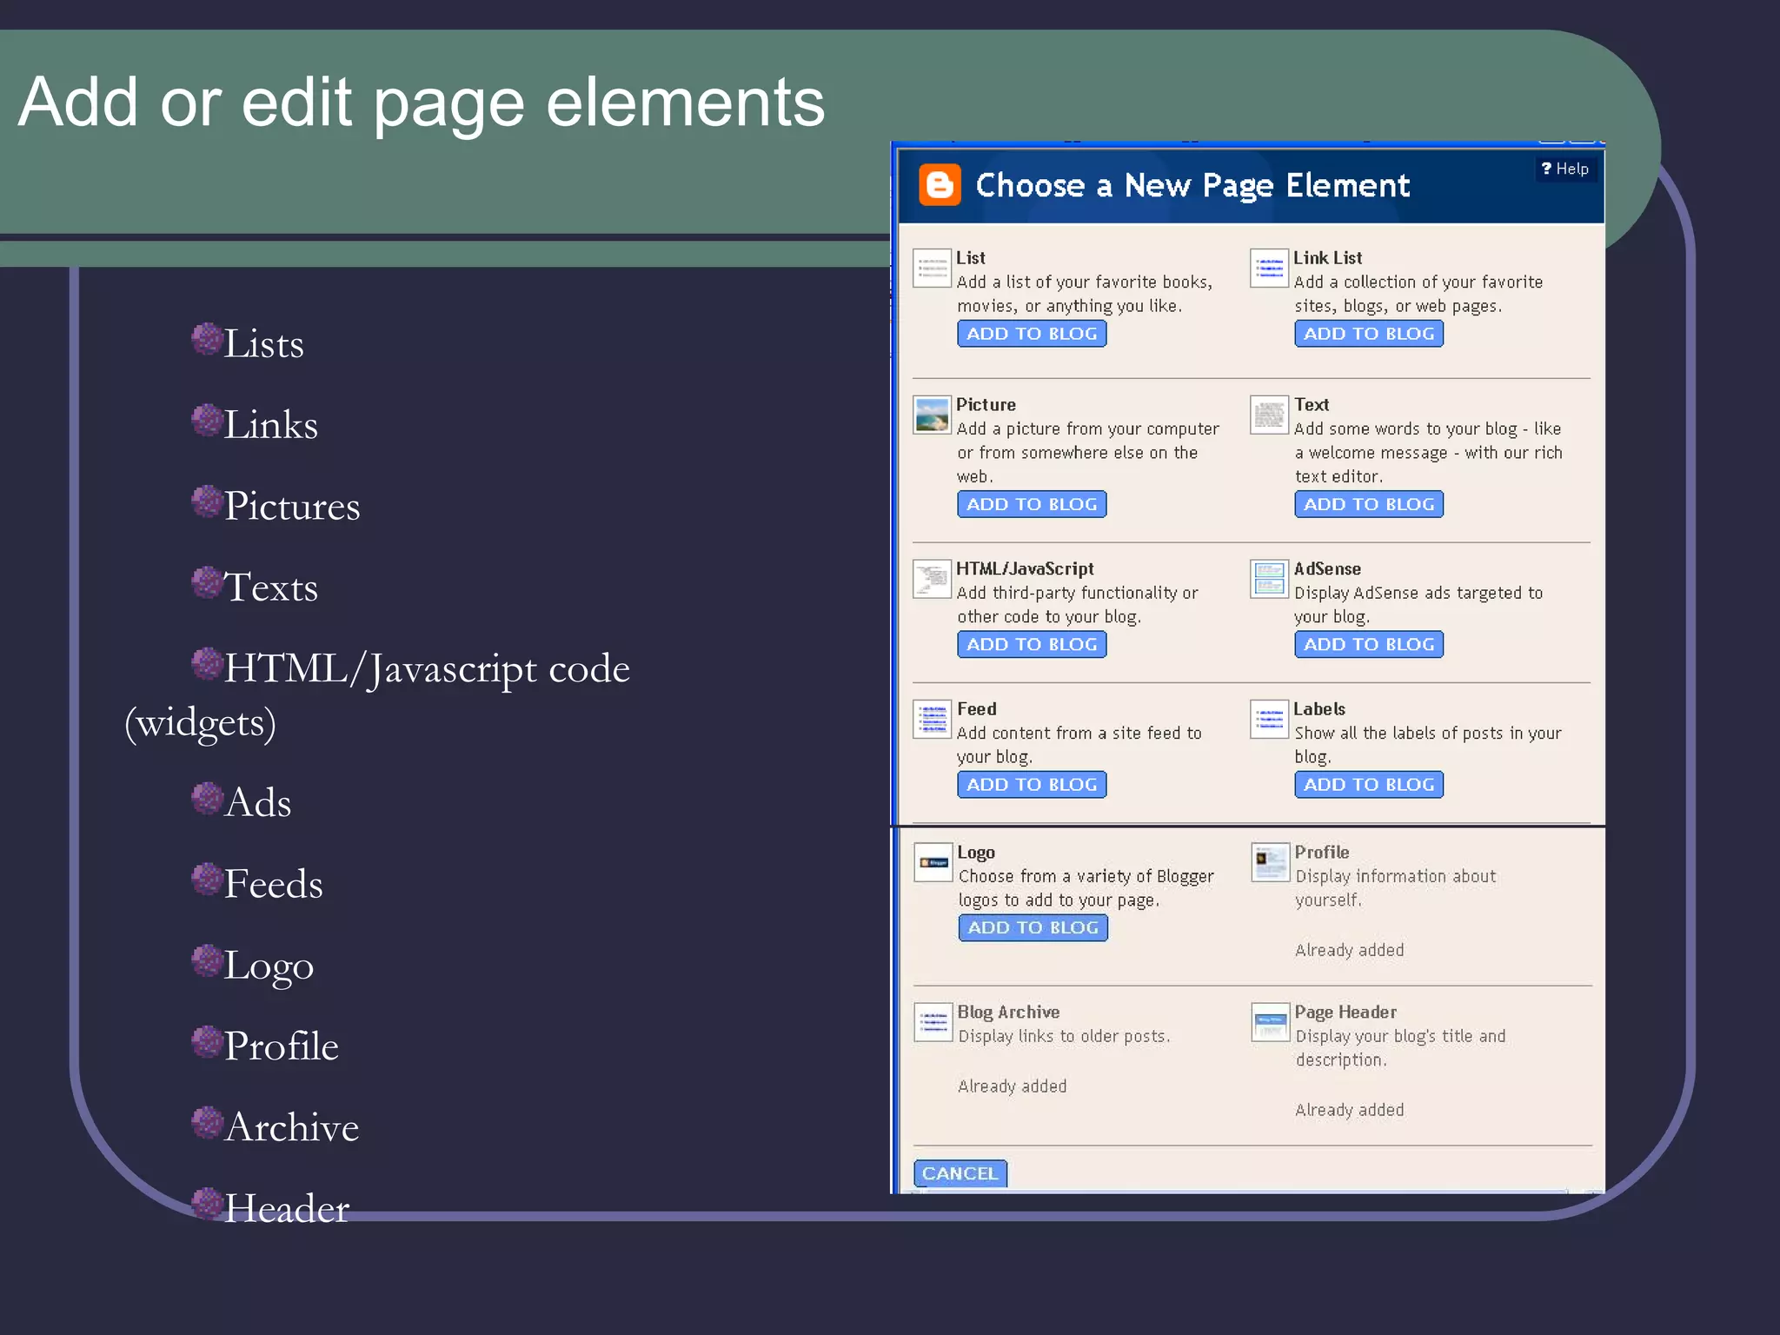Click the Page Header element icon

click(1270, 1022)
